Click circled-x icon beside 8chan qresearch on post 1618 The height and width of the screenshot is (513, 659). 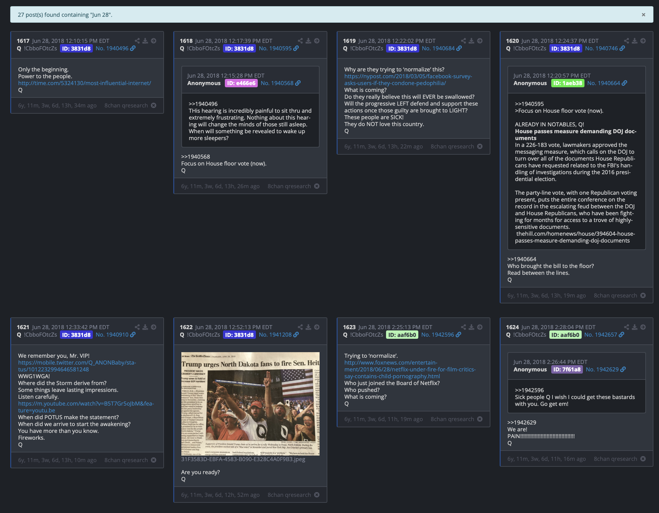coord(317,186)
